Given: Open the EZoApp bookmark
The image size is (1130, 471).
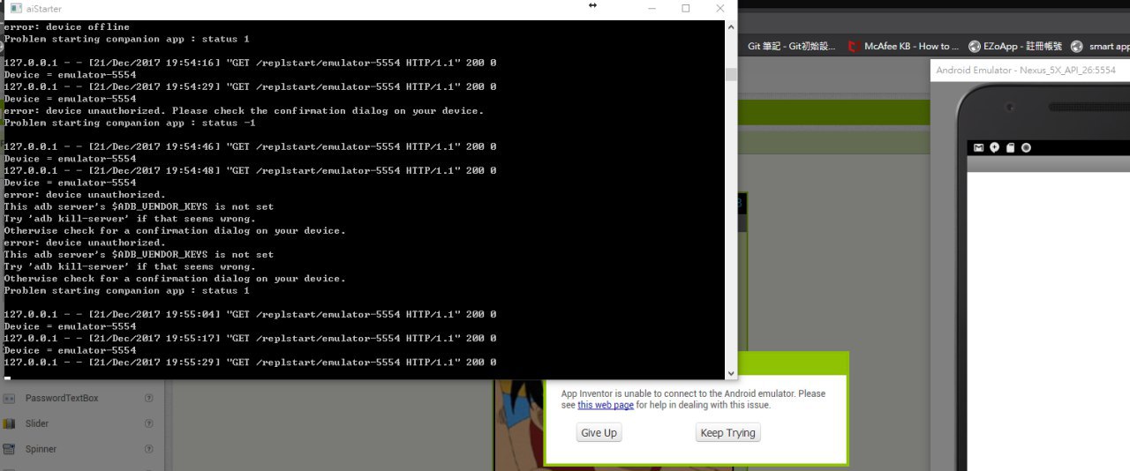Looking at the screenshot, I should coord(1015,47).
